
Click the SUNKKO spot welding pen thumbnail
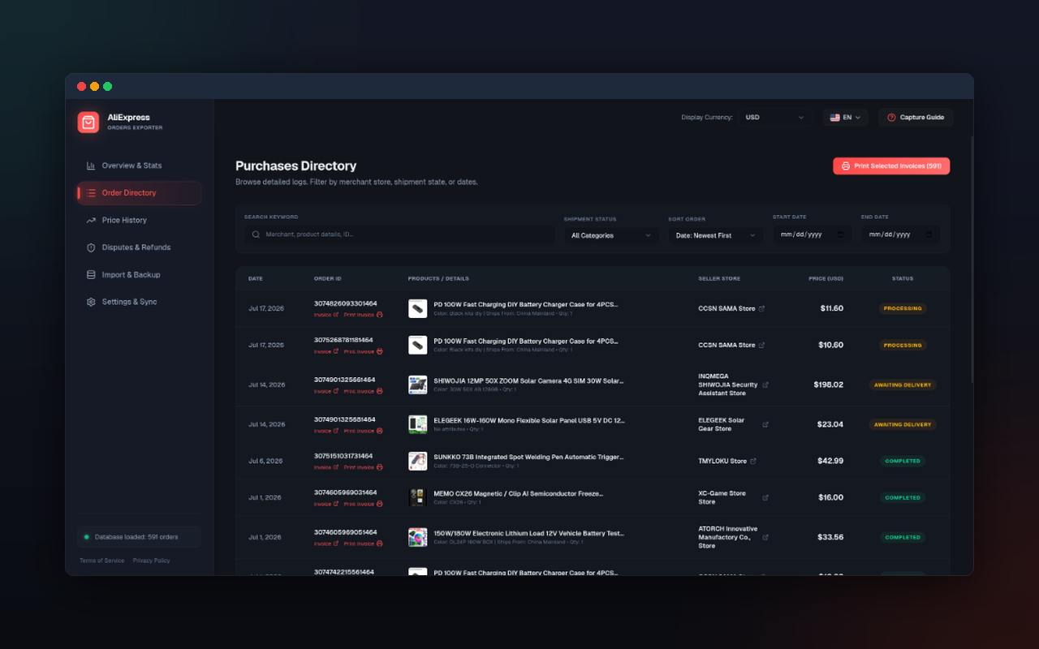tap(417, 461)
